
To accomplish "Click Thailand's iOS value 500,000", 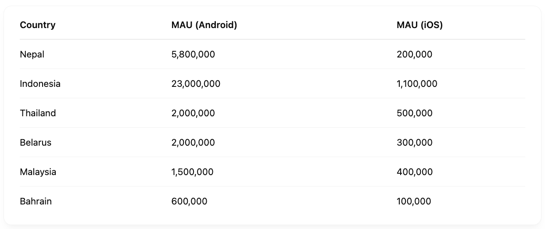I will point(414,113).
